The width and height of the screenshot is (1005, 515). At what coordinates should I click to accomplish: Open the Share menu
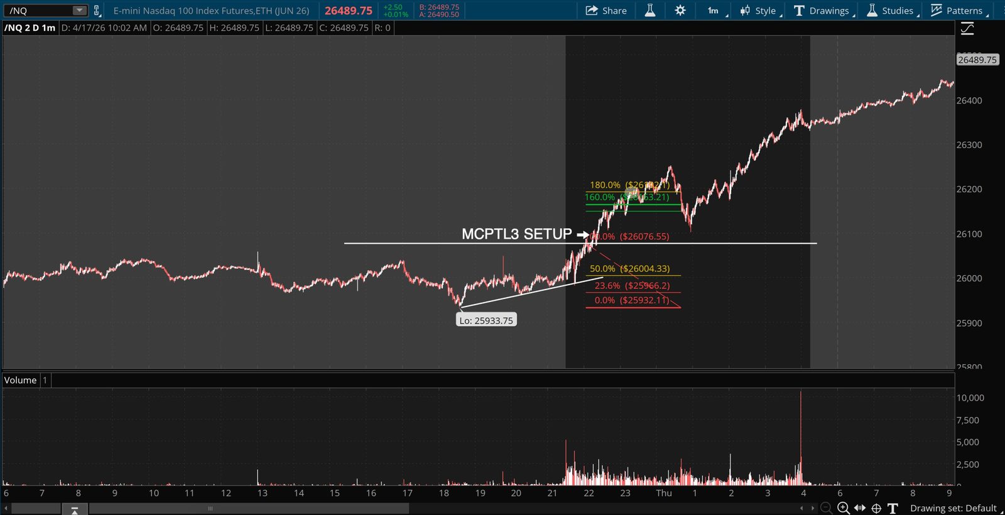pos(606,11)
